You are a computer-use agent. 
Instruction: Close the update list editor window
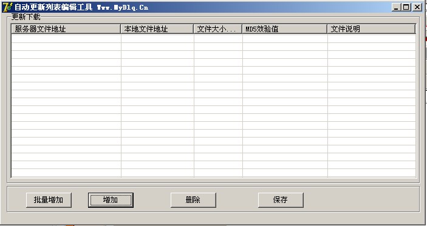pyautogui.click(x=417, y=7)
